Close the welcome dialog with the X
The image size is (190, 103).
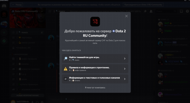[x=126, y=16]
